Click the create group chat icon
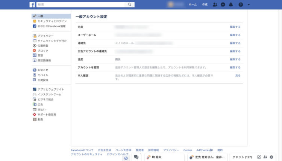This screenshot has width=282, height=161. tap(265, 157)
